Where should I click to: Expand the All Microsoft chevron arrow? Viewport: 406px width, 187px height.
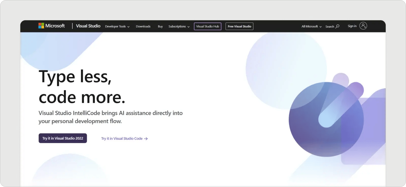[x=320, y=27]
